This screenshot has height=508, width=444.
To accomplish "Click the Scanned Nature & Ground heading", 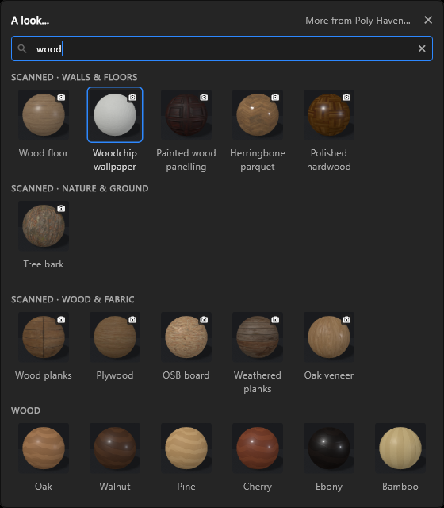I will [79, 188].
